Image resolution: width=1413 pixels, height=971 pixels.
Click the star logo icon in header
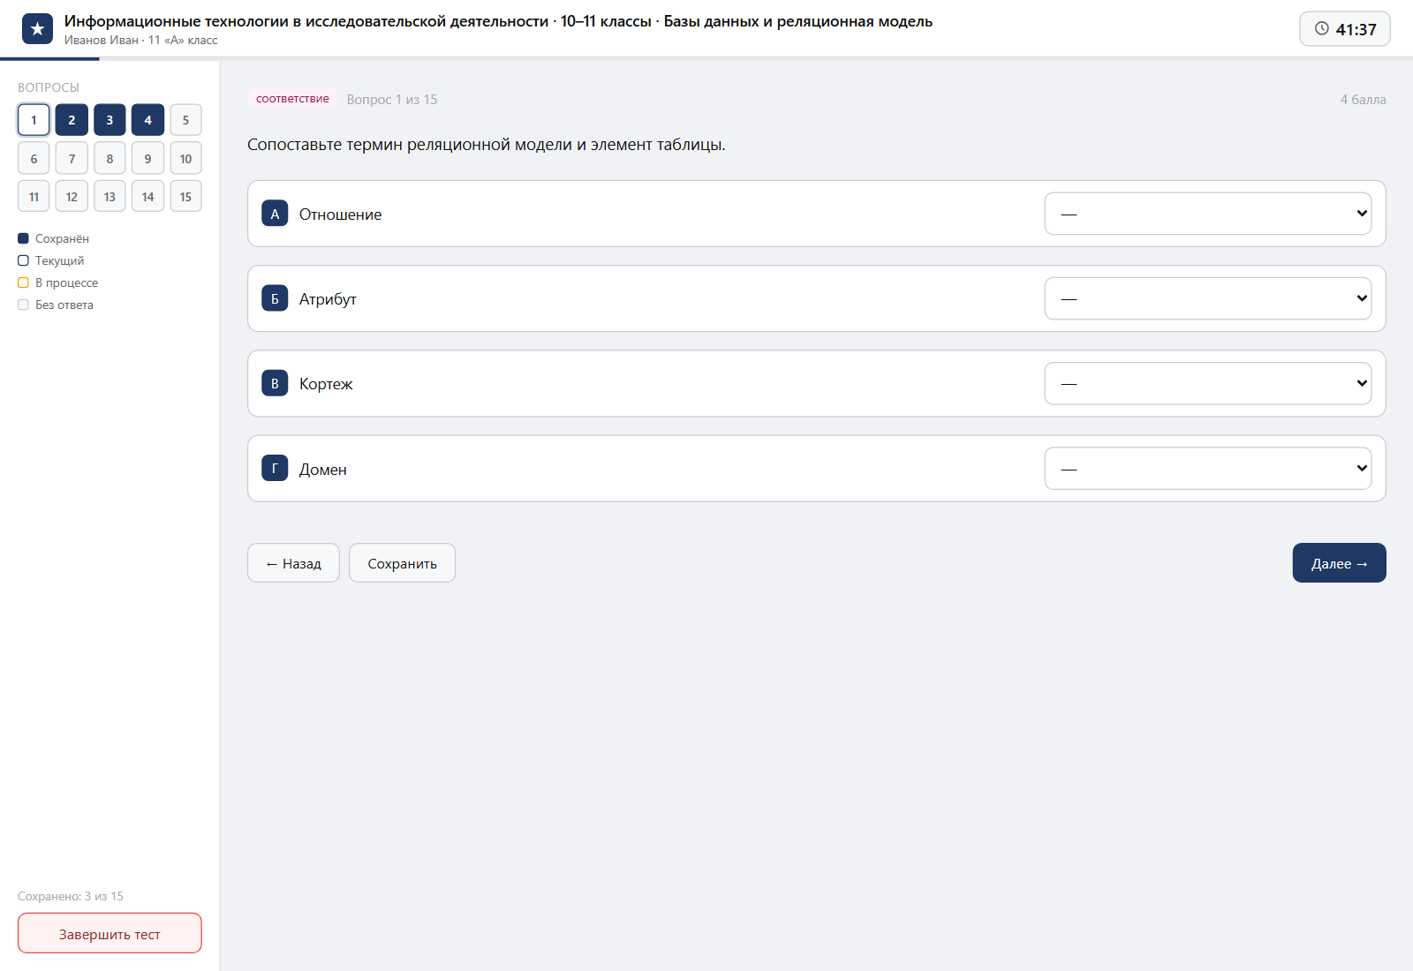pyautogui.click(x=37, y=29)
